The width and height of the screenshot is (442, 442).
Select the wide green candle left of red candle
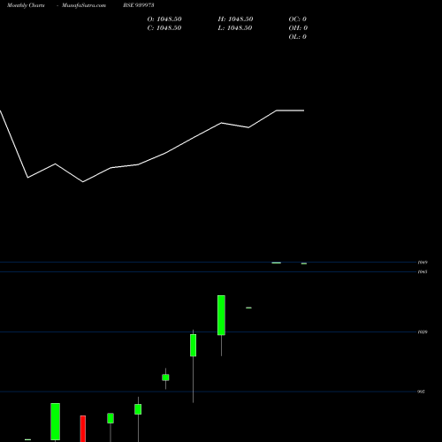(x=55, y=422)
